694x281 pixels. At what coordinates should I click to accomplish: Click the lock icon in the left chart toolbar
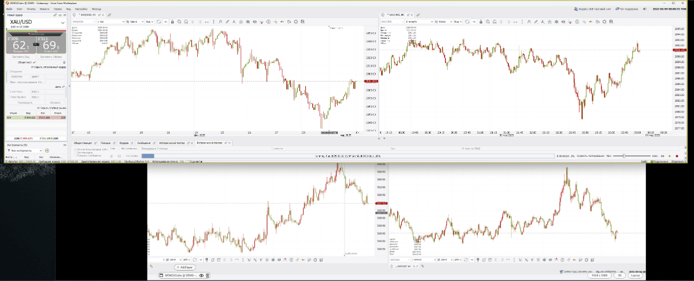pyautogui.click(x=173, y=21)
